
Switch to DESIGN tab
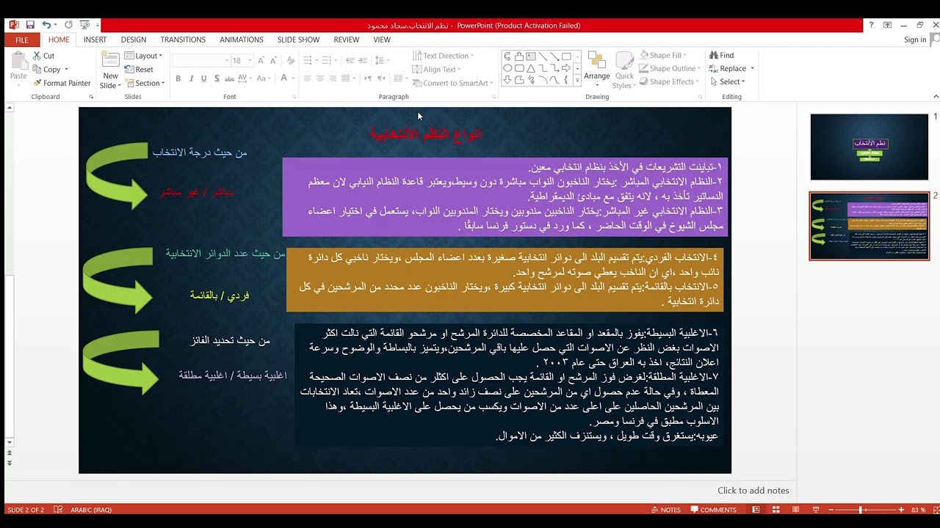[x=134, y=40]
